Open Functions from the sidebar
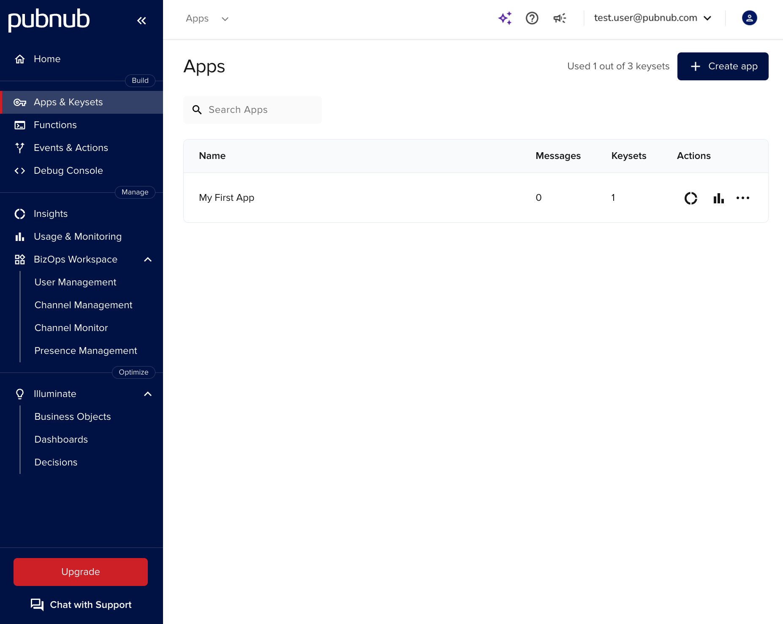783x624 pixels. 55,125
